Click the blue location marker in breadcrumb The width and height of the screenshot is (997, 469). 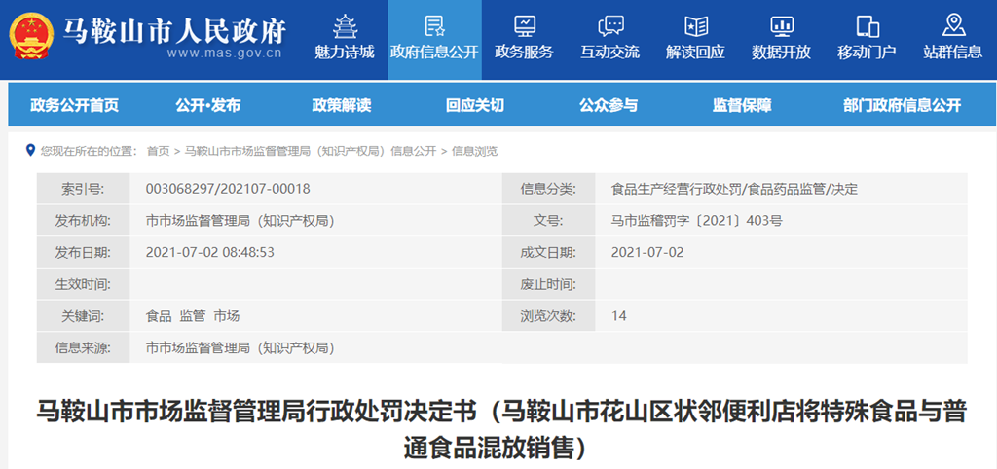[x=30, y=150]
